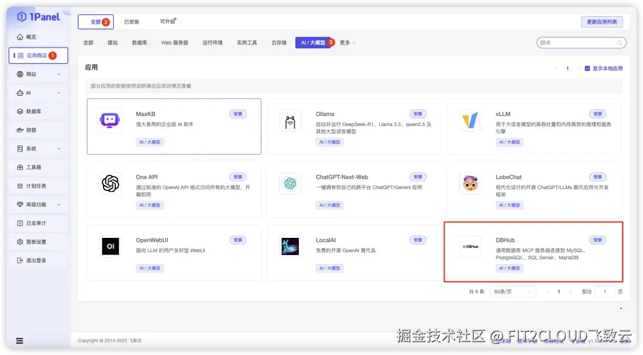643x355 pixels.
Task: Open the 系统 sidebar icon
Action: (x=20, y=149)
